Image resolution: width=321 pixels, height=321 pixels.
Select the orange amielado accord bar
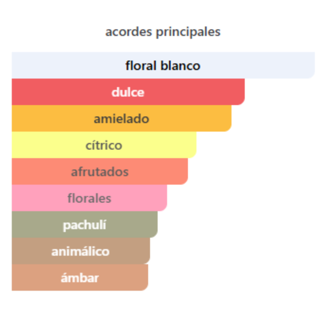(122, 118)
